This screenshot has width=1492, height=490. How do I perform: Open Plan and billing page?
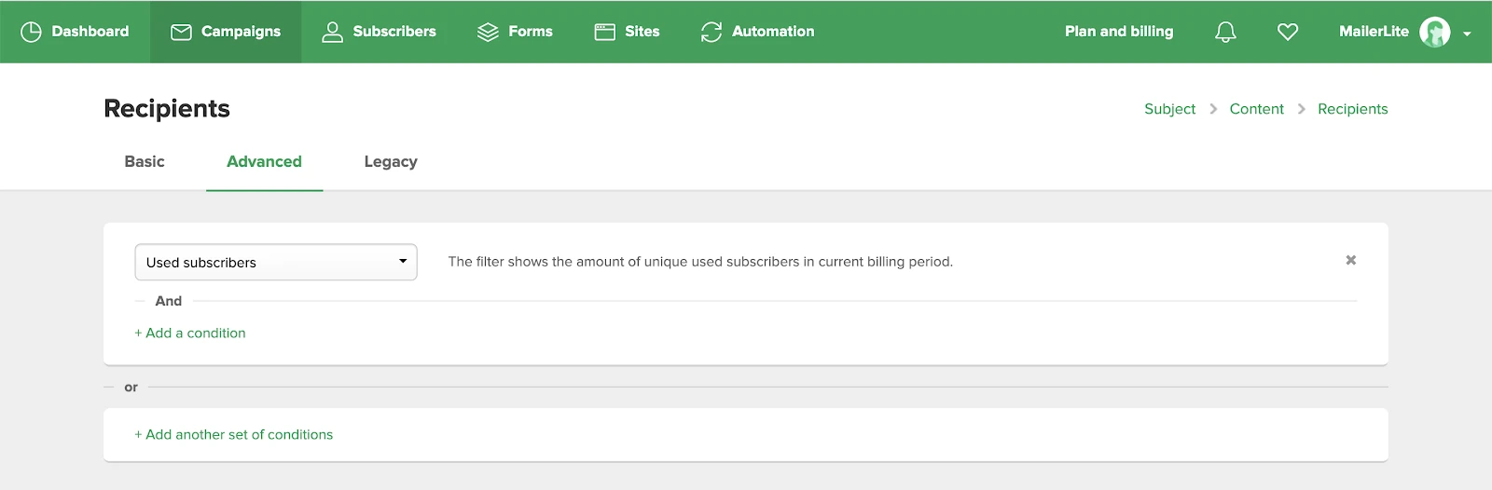pyautogui.click(x=1119, y=32)
